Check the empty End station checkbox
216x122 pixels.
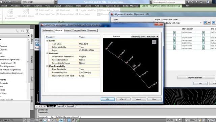click(x=203, y=35)
